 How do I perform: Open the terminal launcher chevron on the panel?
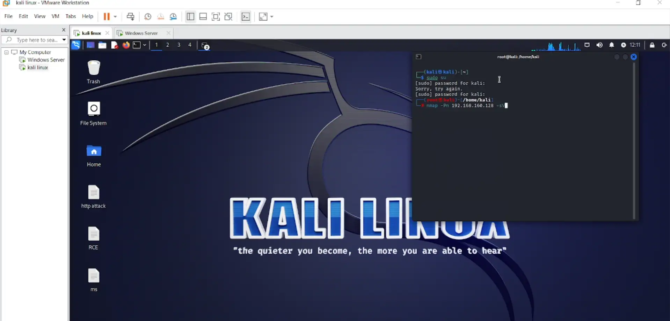[x=145, y=45]
